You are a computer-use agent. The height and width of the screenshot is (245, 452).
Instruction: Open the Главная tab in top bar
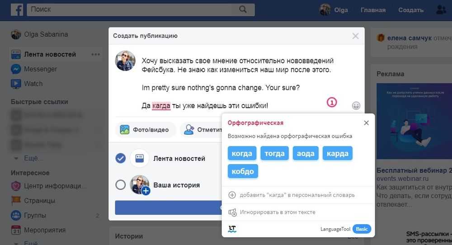373,9
